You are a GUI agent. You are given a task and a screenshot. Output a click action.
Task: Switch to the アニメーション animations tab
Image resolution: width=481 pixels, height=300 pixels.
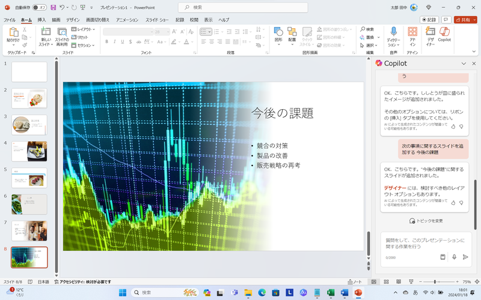tap(127, 20)
